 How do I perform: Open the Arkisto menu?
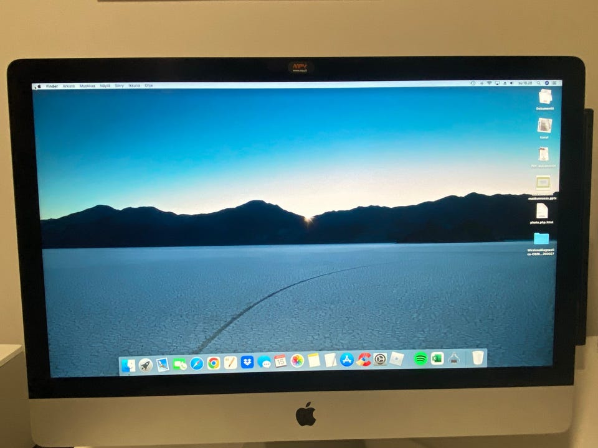(69, 86)
